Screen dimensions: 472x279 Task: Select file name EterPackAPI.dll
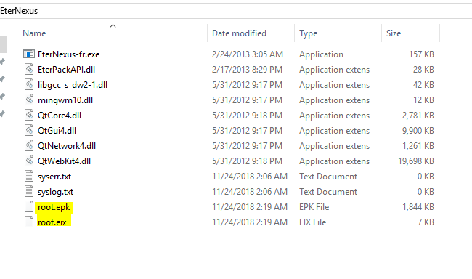(67, 70)
